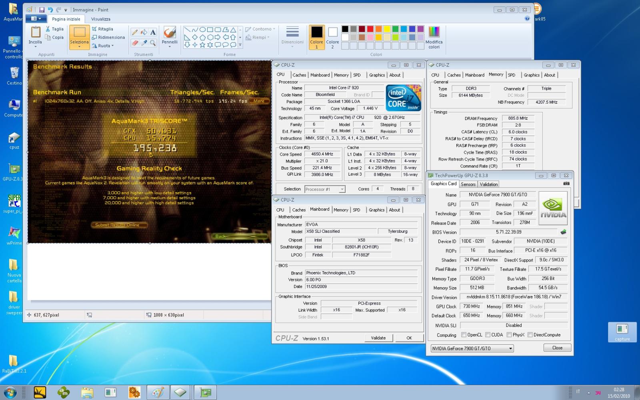
Task: Click the capture desktop gadget
Action: click(x=622, y=332)
